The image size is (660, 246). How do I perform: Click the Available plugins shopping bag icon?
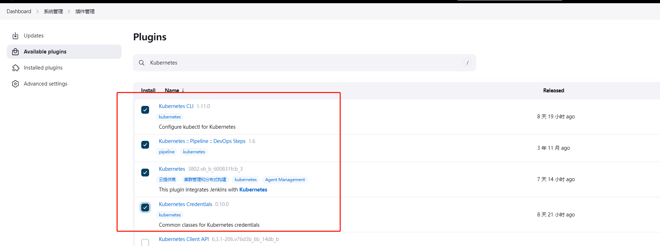tap(15, 52)
